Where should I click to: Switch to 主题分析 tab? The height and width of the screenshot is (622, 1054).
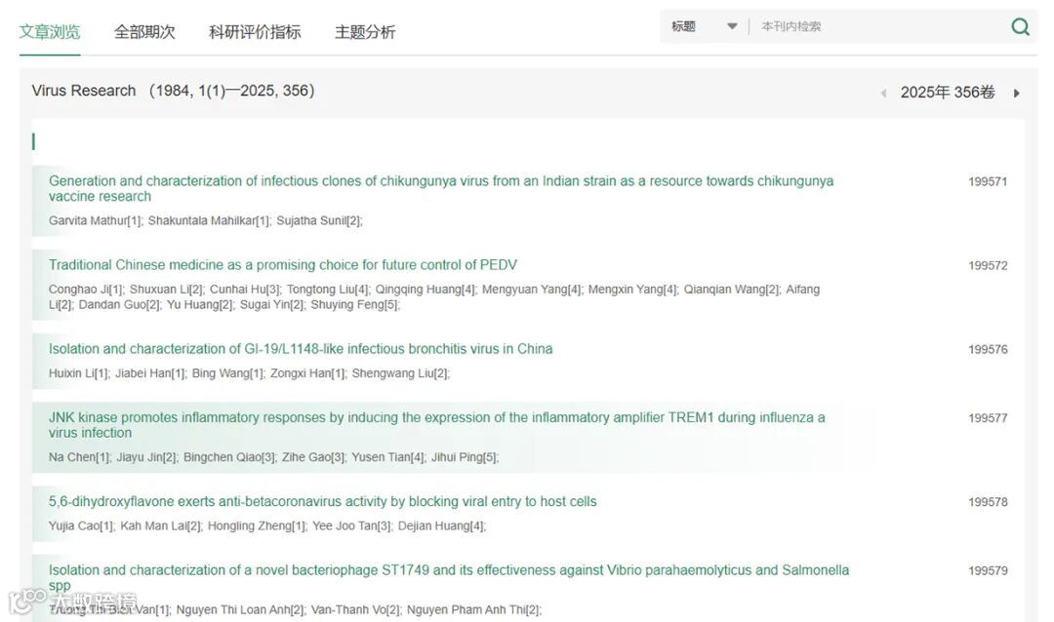(365, 31)
